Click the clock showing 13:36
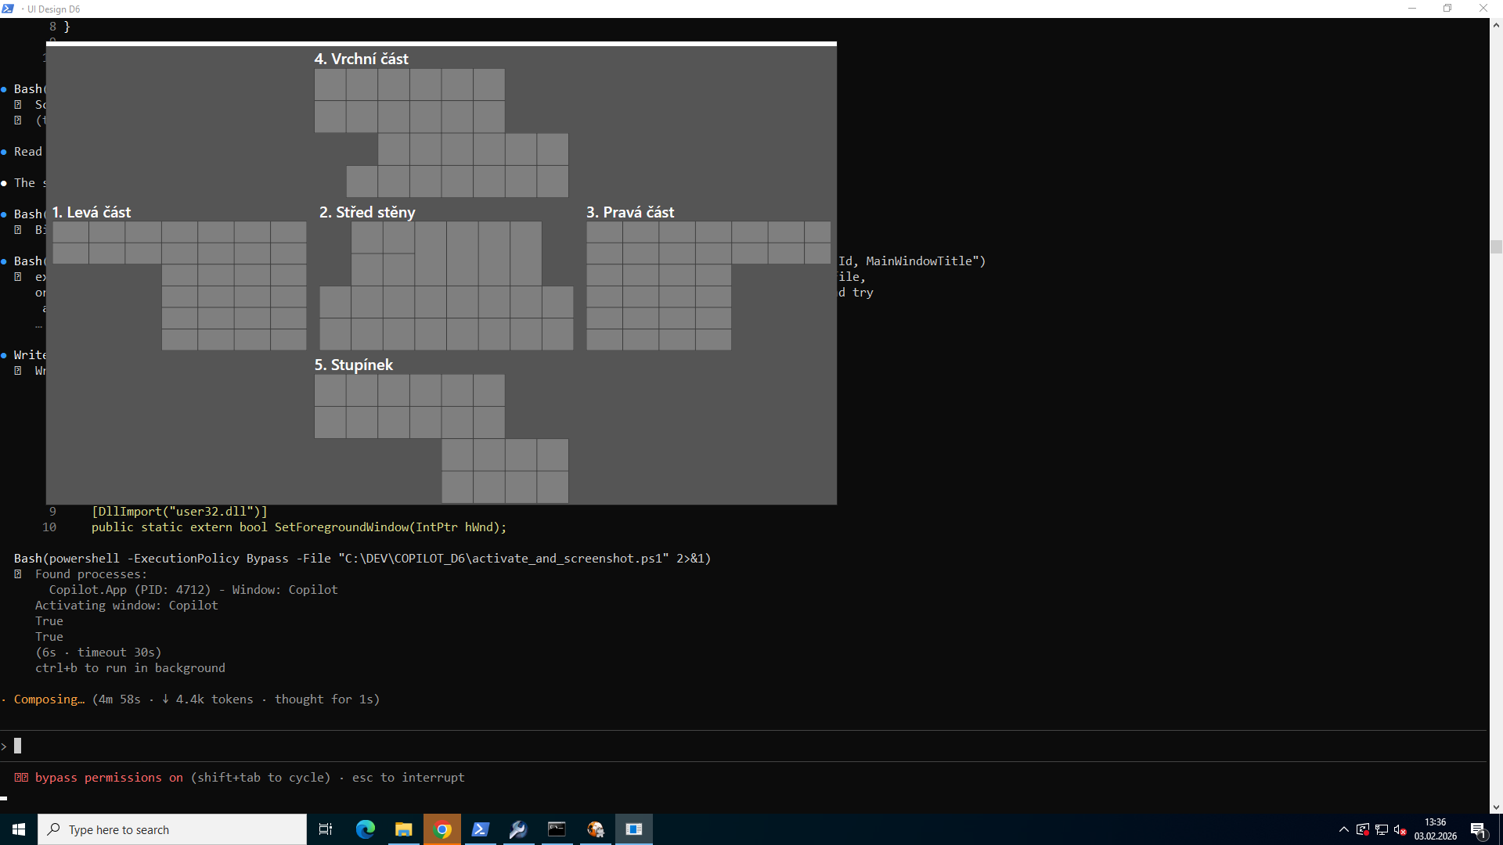This screenshot has height=845, width=1503. pyautogui.click(x=1435, y=829)
